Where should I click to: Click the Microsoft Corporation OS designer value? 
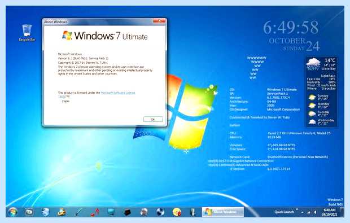tap(283, 110)
